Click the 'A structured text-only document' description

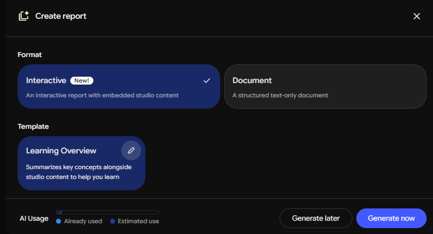[x=280, y=95]
